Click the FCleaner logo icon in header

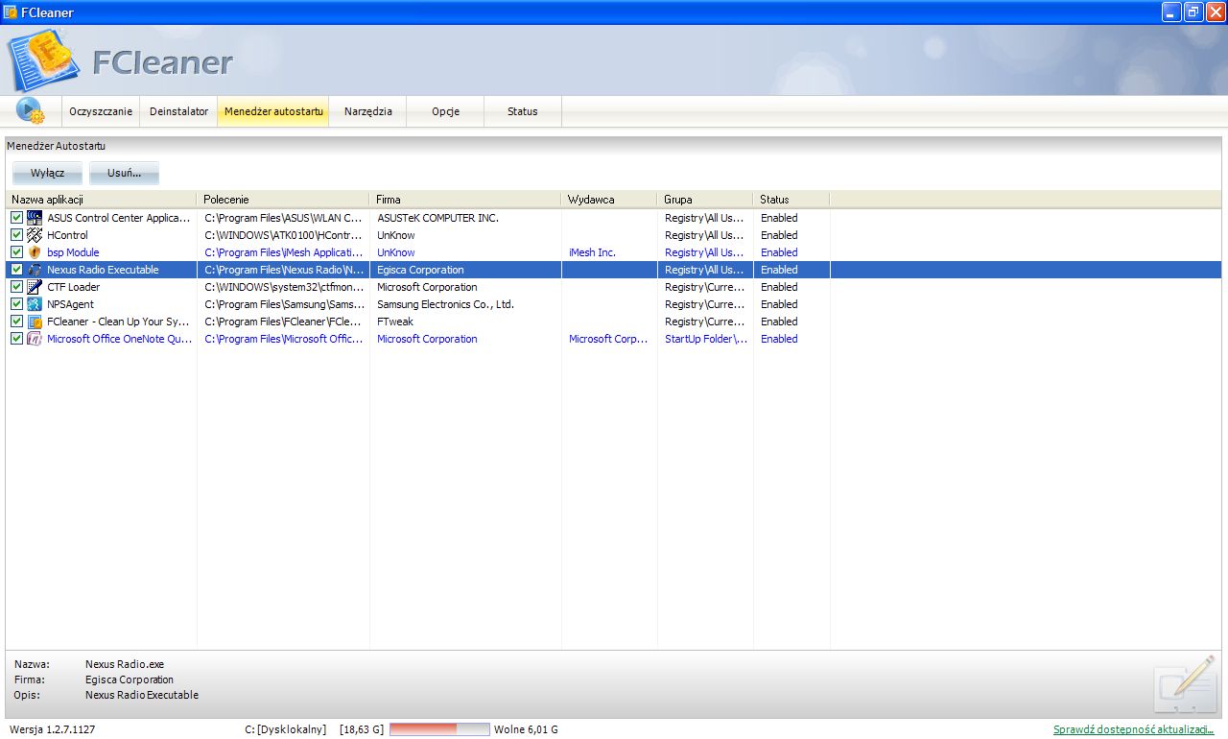[x=44, y=60]
